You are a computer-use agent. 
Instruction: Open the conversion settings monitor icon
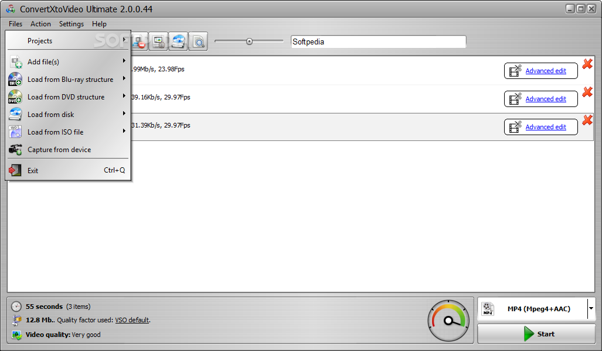[158, 42]
